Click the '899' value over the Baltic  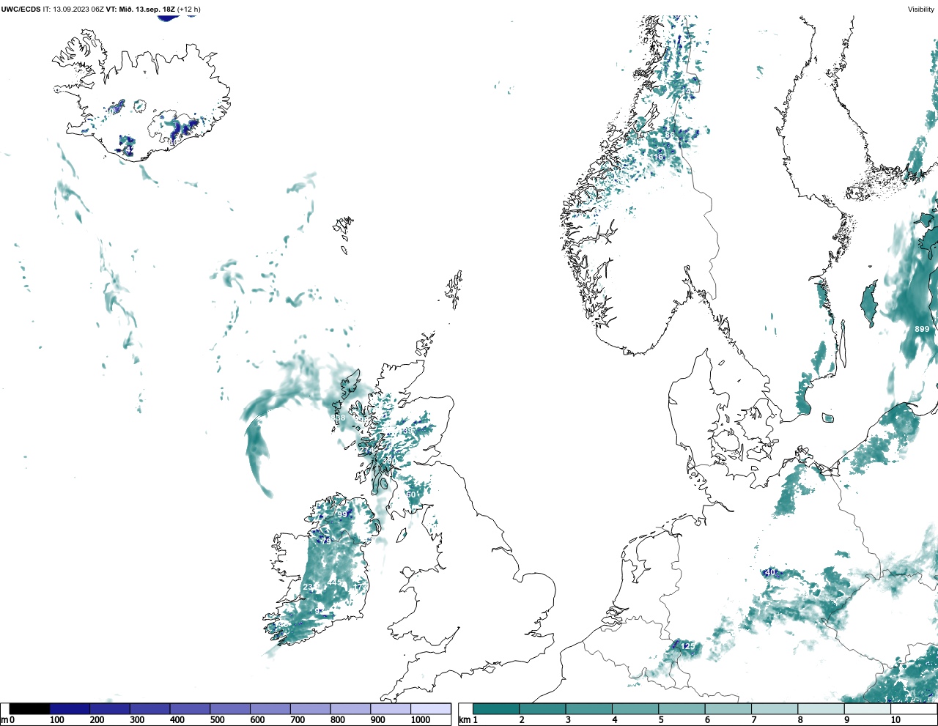click(x=922, y=329)
